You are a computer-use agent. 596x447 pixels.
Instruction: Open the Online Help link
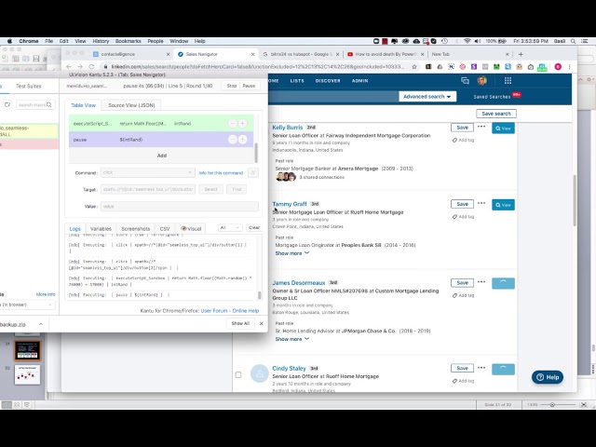pos(246,311)
